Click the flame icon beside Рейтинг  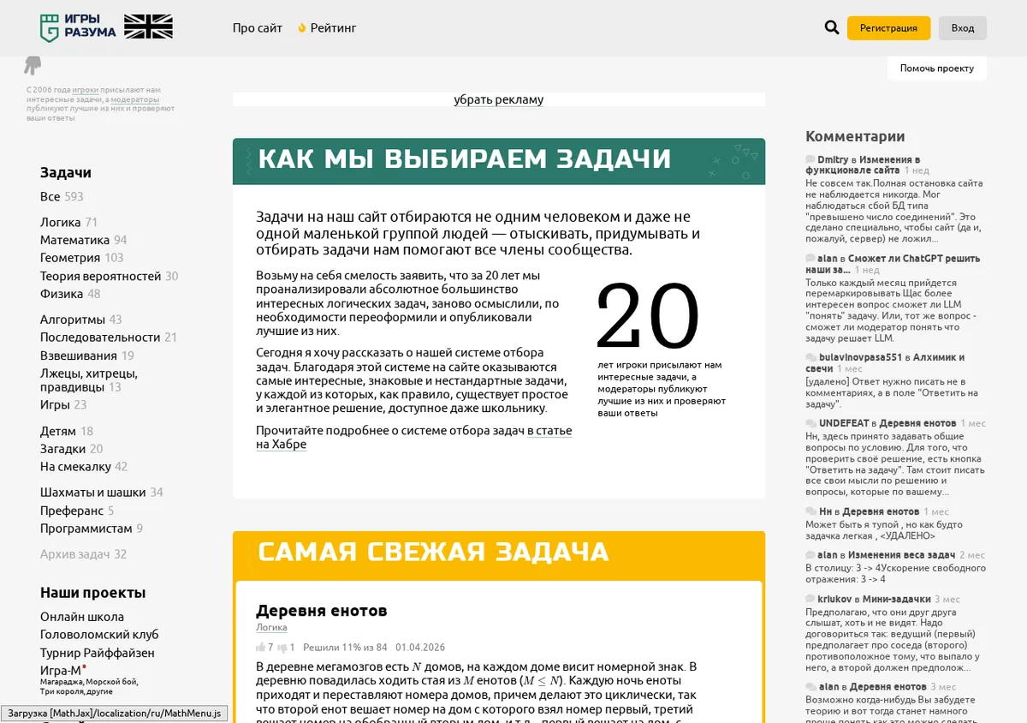[x=301, y=28]
